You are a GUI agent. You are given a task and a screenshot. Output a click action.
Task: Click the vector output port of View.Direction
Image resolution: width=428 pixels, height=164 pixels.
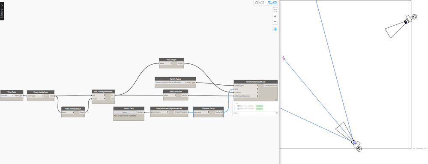[185, 95]
